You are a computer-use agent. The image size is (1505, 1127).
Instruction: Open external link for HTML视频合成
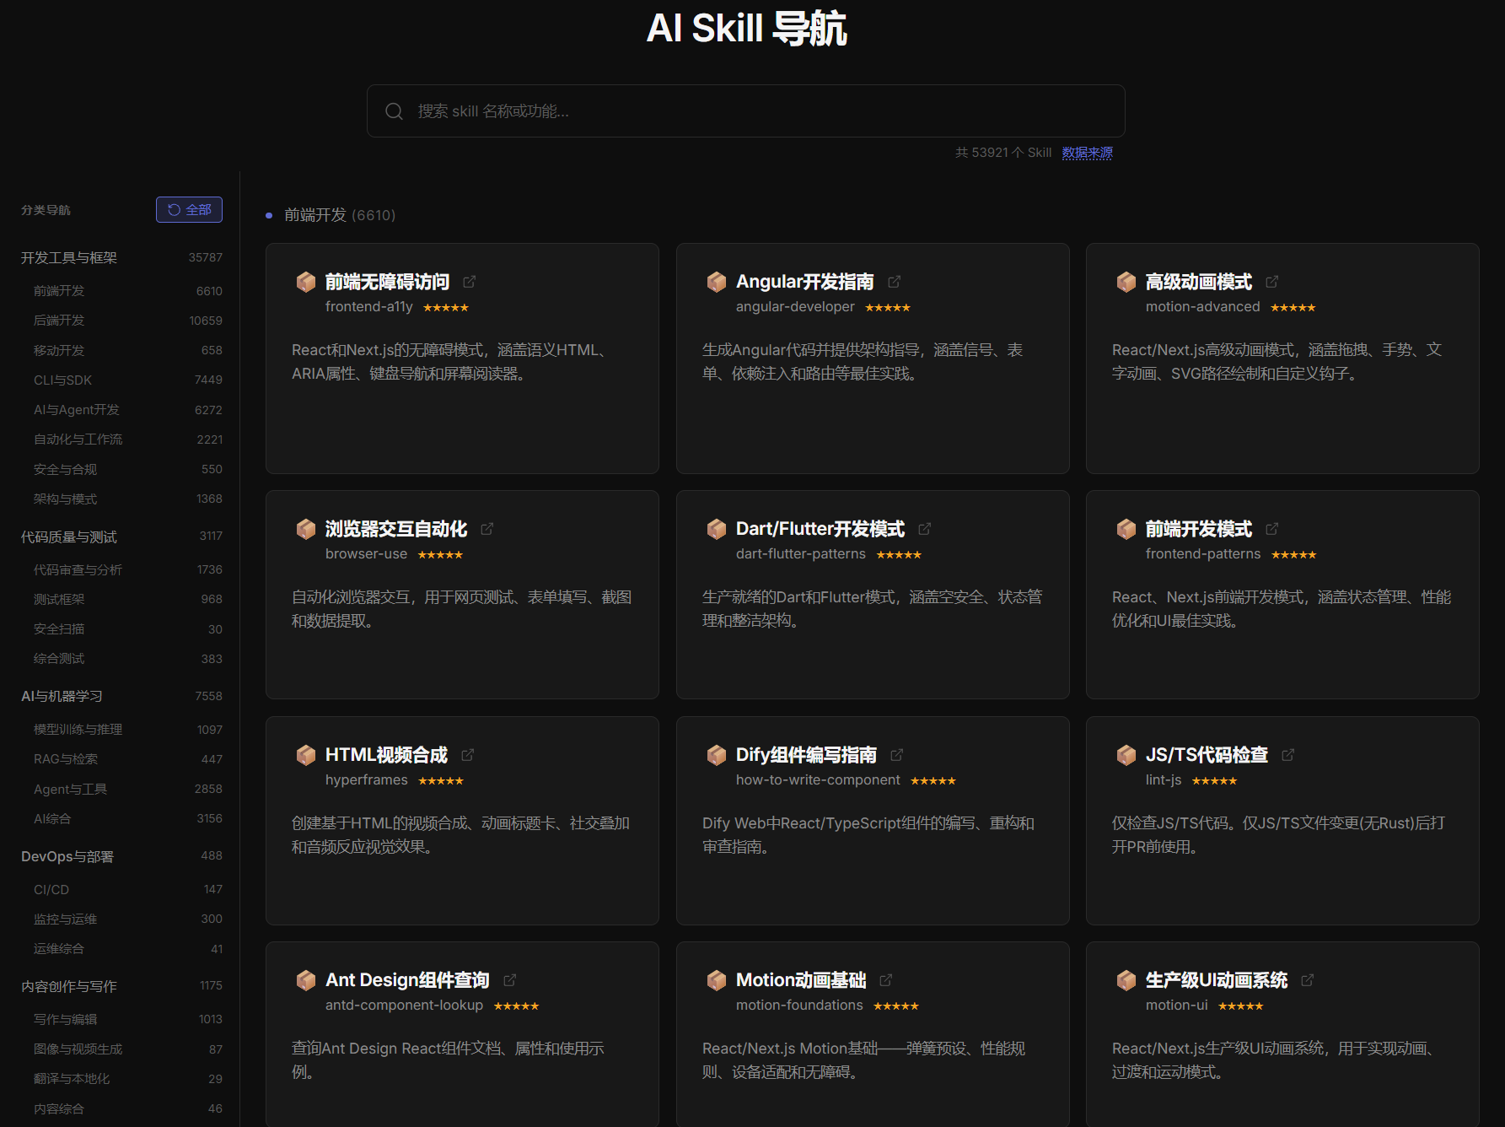coord(468,755)
